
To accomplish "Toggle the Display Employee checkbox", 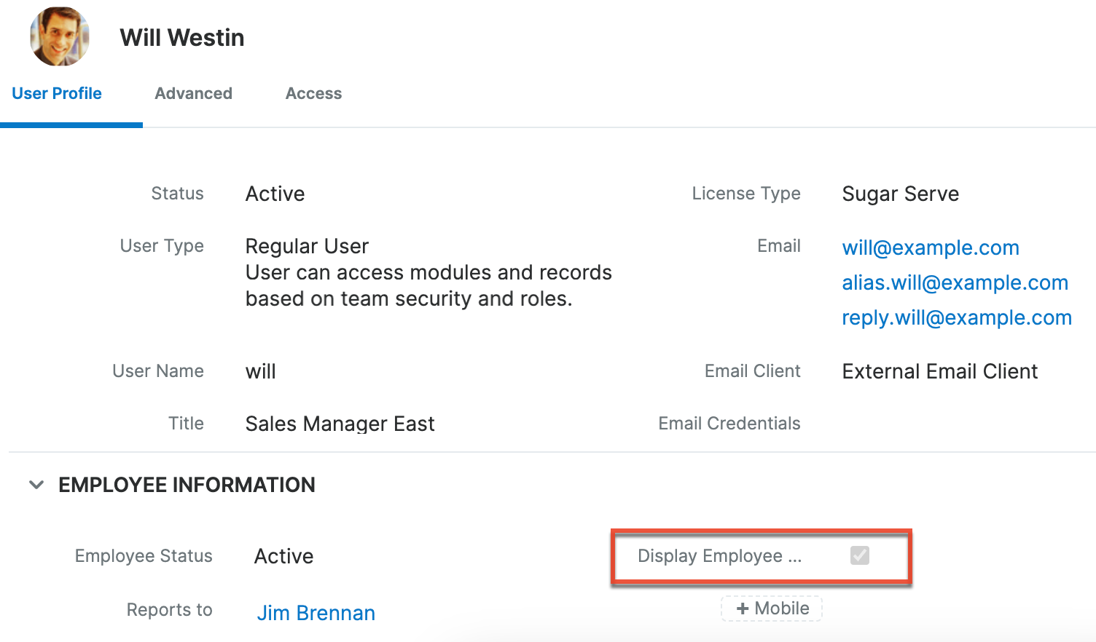I will pos(859,556).
